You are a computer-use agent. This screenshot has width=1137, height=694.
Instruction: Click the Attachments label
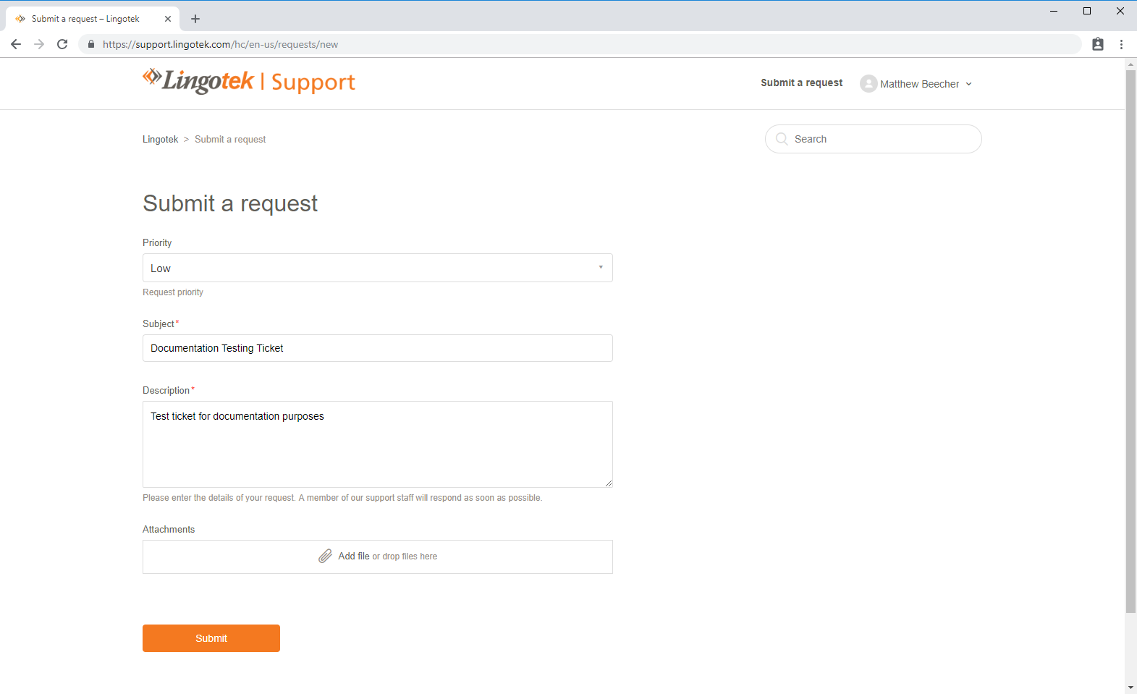(x=169, y=529)
